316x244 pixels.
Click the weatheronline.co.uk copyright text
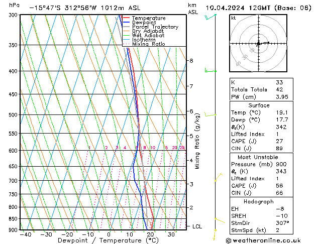pyautogui.click(x=263, y=240)
